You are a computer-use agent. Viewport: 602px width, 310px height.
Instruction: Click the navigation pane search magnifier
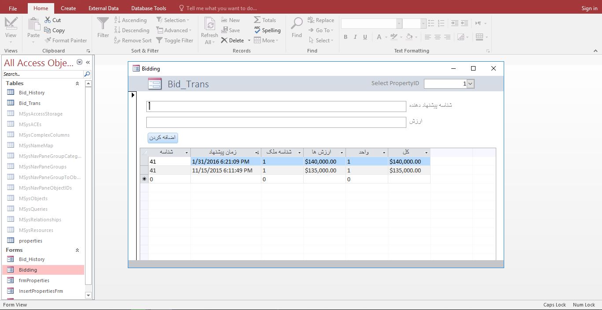click(x=87, y=74)
